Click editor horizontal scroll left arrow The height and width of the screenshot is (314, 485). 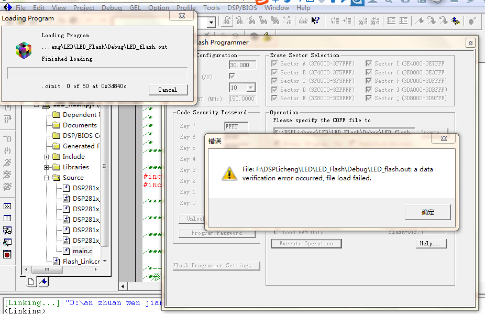tap(123, 286)
